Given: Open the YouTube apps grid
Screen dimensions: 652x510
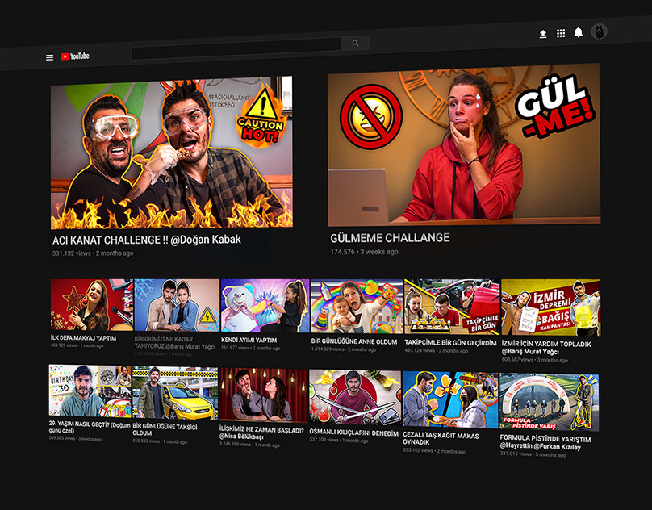Looking at the screenshot, I should (561, 33).
